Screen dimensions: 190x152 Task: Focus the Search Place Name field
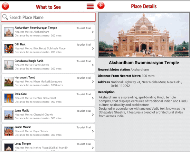[48, 17]
